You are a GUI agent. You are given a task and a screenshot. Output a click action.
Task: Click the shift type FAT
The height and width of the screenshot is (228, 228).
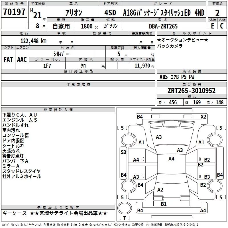8,60
